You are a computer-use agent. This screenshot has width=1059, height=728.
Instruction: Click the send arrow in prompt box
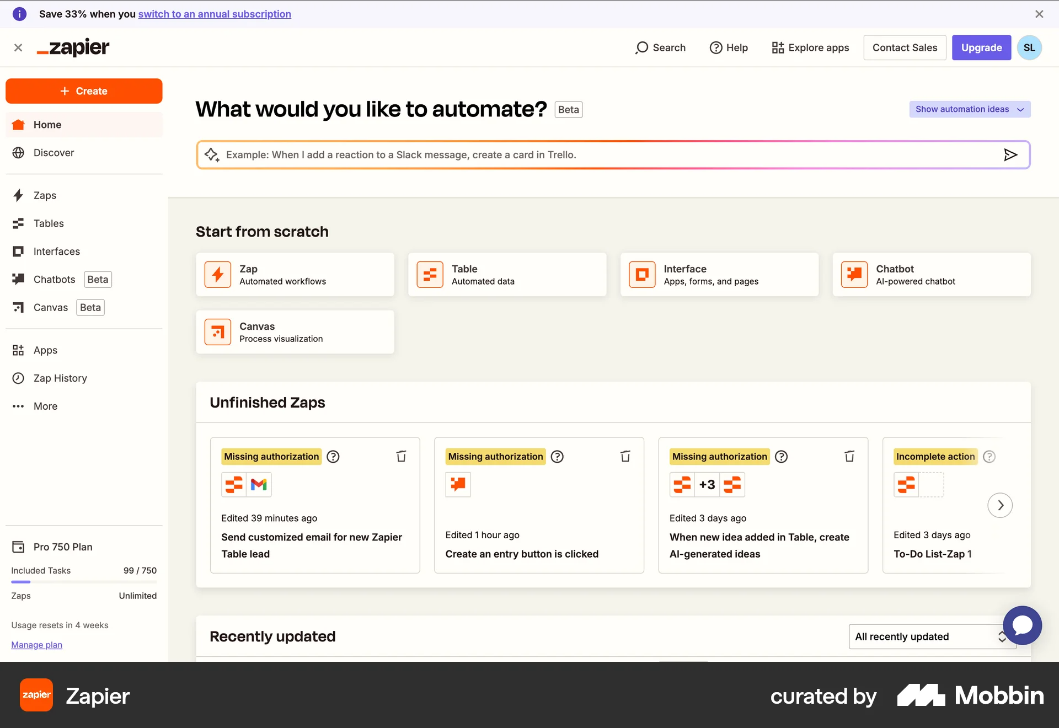[1010, 155]
